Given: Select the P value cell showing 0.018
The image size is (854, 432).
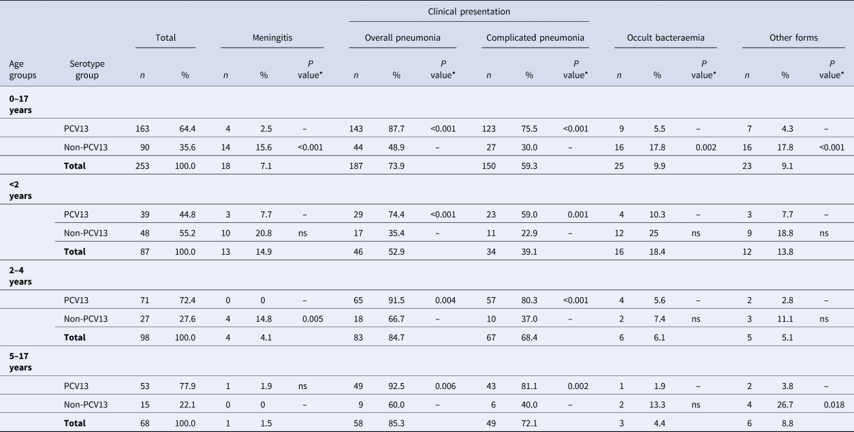Looking at the screenshot, I should pos(834,404).
